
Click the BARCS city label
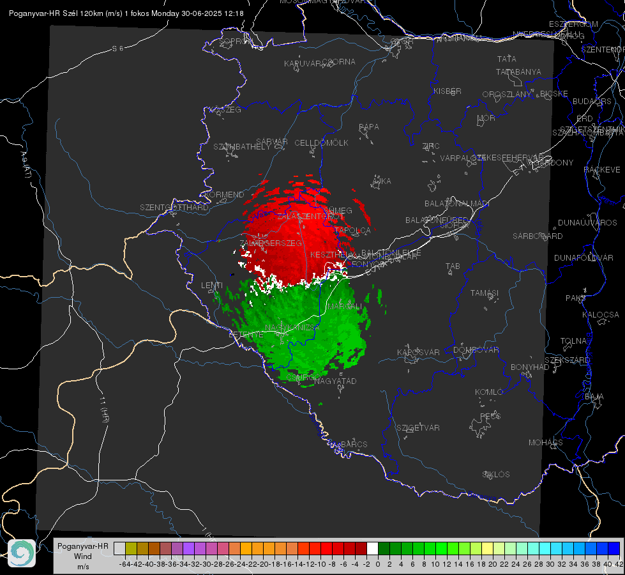[x=354, y=444]
